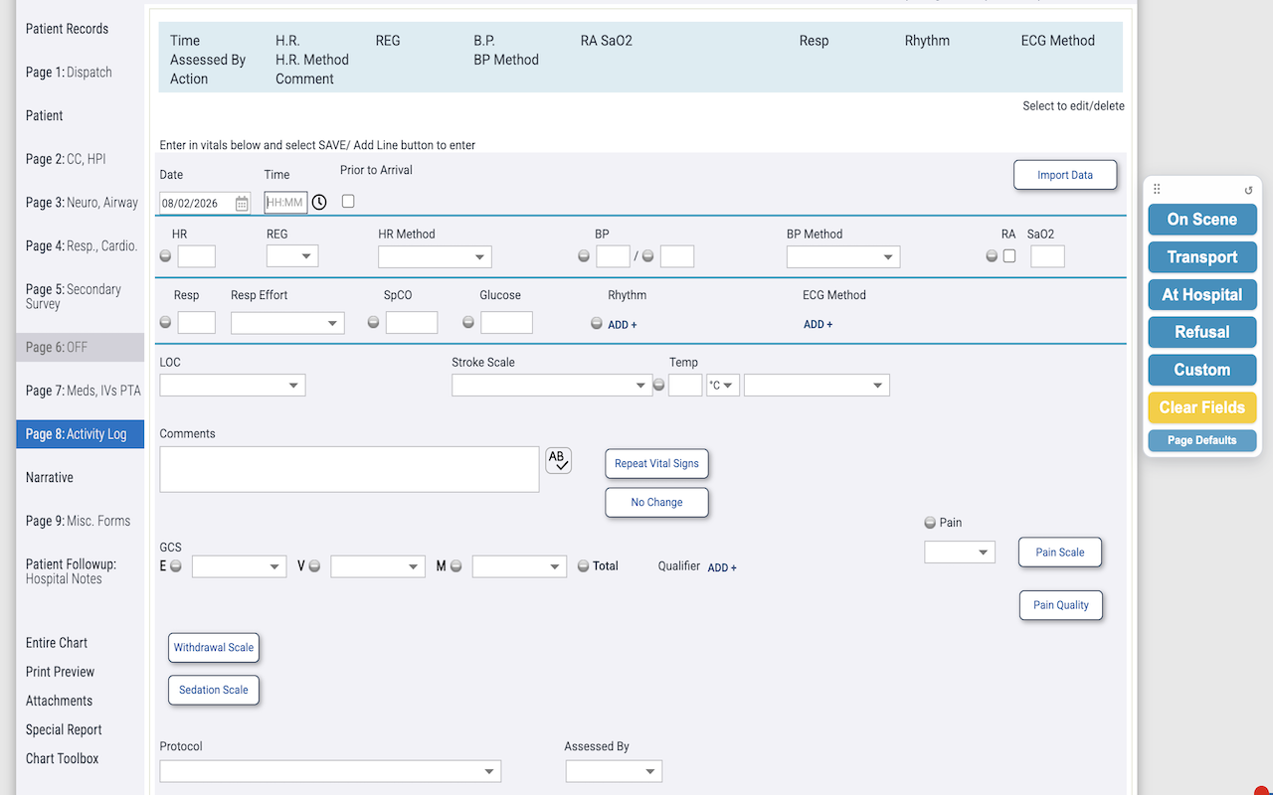
Task: Click into the Time HH:MM field
Action: point(285,203)
